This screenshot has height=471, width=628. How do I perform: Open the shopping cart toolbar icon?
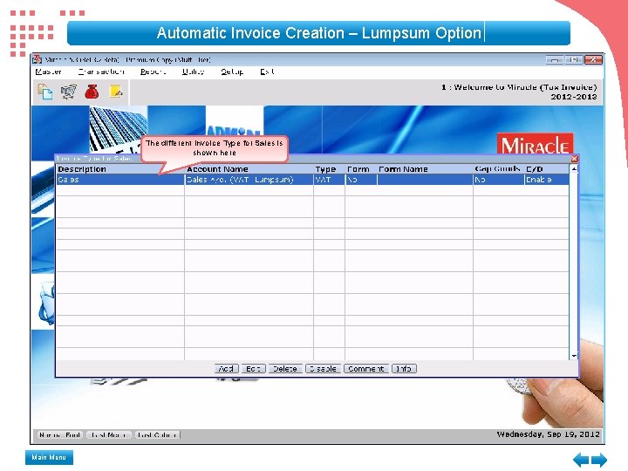tap(69, 92)
